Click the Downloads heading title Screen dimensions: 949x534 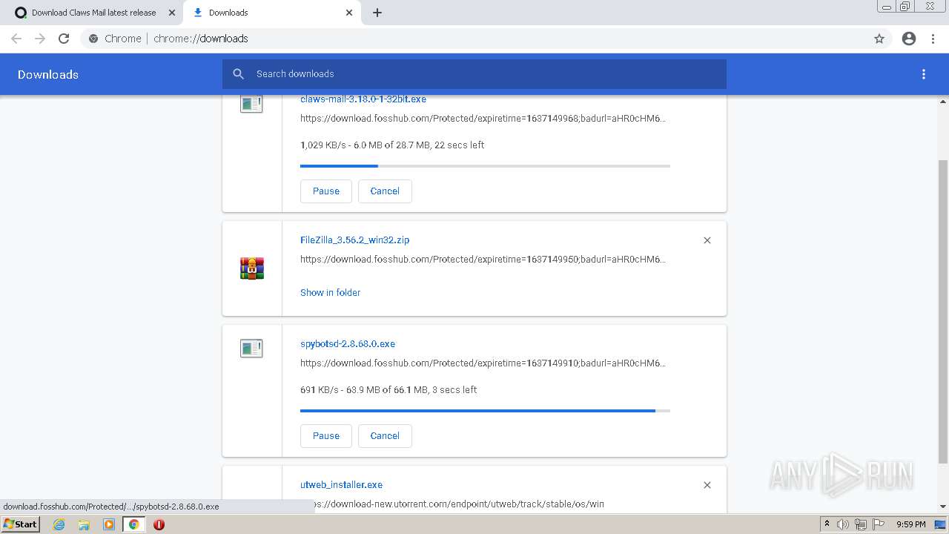coord(48,74)
